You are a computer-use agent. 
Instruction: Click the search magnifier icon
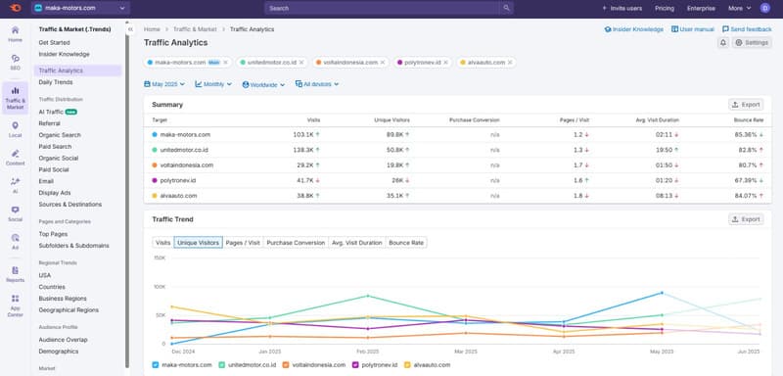coord(506,8)
